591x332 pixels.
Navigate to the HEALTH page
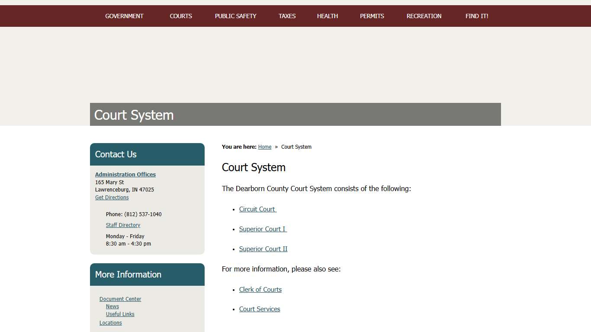(327, 16)
